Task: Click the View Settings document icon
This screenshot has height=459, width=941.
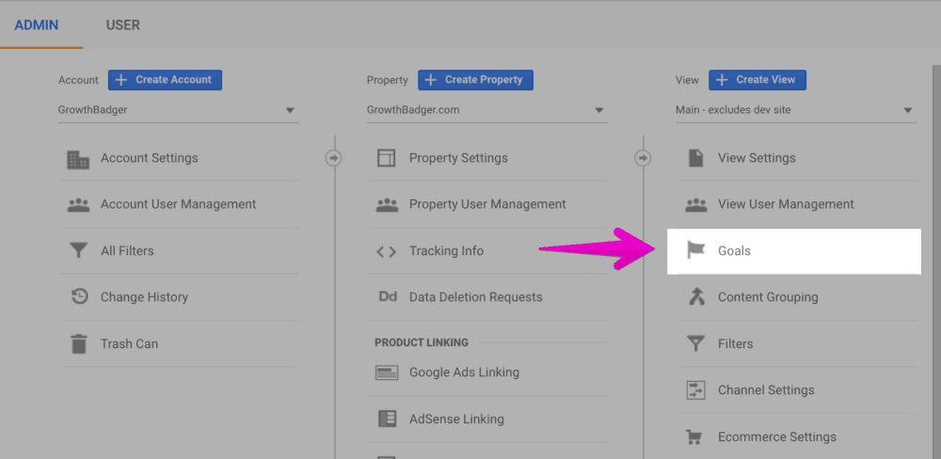Action: pyautogui.click(x=695, y=158)
